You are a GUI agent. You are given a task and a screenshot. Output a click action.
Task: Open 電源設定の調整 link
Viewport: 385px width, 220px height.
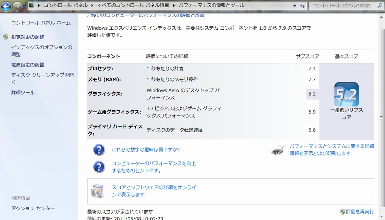(x=27, y=65)
